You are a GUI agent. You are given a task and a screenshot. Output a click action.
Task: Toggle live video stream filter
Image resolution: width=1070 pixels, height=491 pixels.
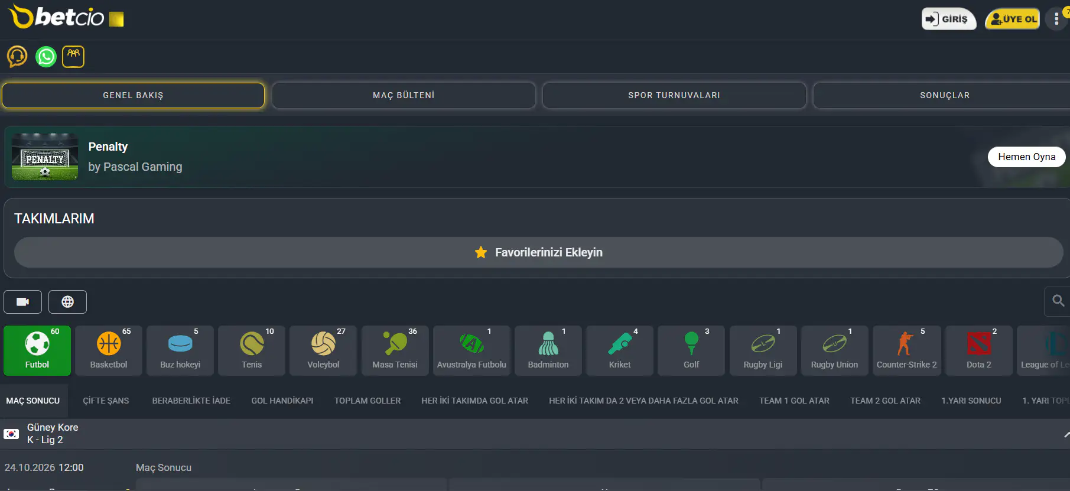[22, 302]
